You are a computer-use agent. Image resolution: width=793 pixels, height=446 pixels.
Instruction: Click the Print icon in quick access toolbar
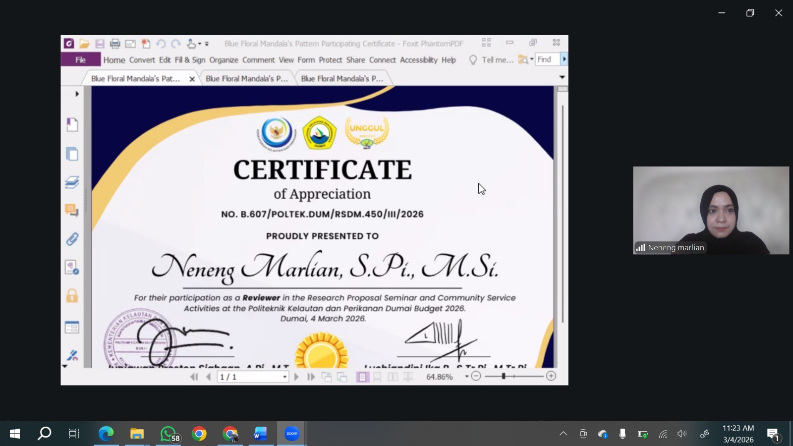tap(115, 44)
